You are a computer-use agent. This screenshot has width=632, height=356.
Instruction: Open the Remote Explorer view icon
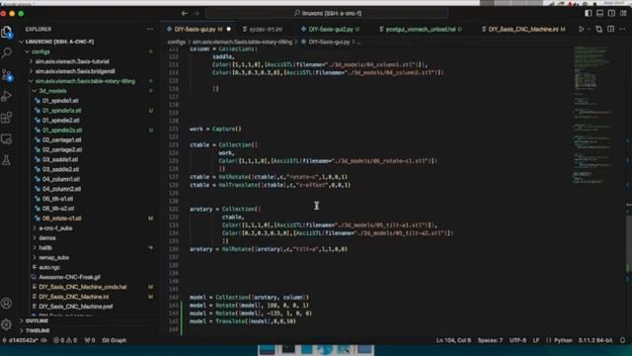click(x=7, y=139)
